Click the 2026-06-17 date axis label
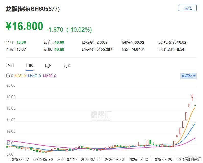Image resolution: width=203 pixels, height=163 pixels. [19, 160]
